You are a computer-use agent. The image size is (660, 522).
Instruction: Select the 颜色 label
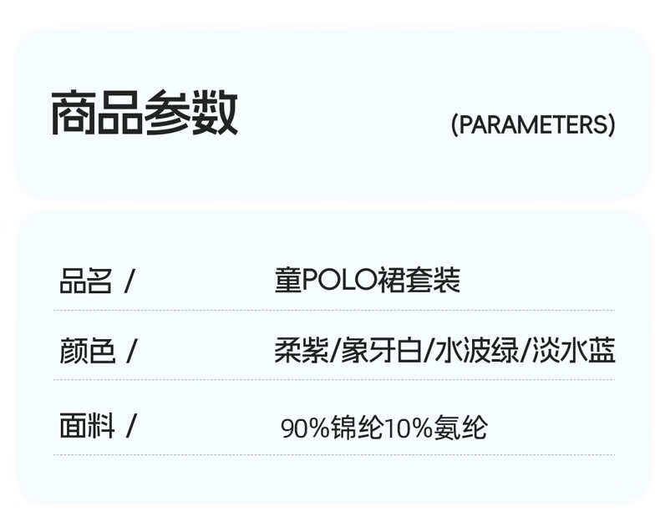[x=87, y=351]
